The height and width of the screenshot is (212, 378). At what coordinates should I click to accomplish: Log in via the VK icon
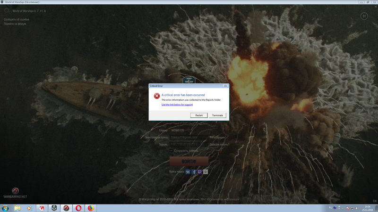tap(188, 171)
